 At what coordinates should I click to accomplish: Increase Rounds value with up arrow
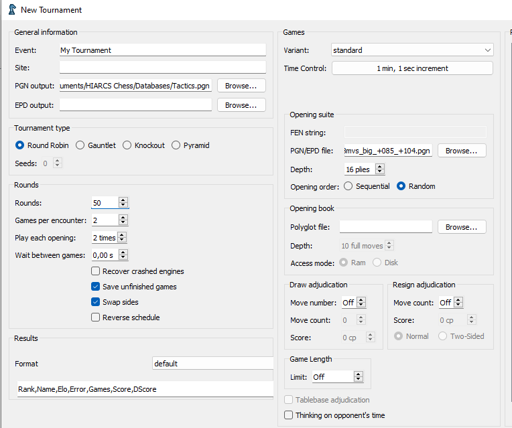coord(123,200)
